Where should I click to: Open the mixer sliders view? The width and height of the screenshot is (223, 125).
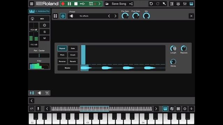click(x=185, y=4)
